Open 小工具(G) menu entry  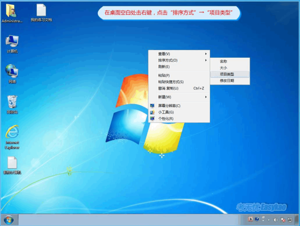pyautogui.click(x=179, y=112)
